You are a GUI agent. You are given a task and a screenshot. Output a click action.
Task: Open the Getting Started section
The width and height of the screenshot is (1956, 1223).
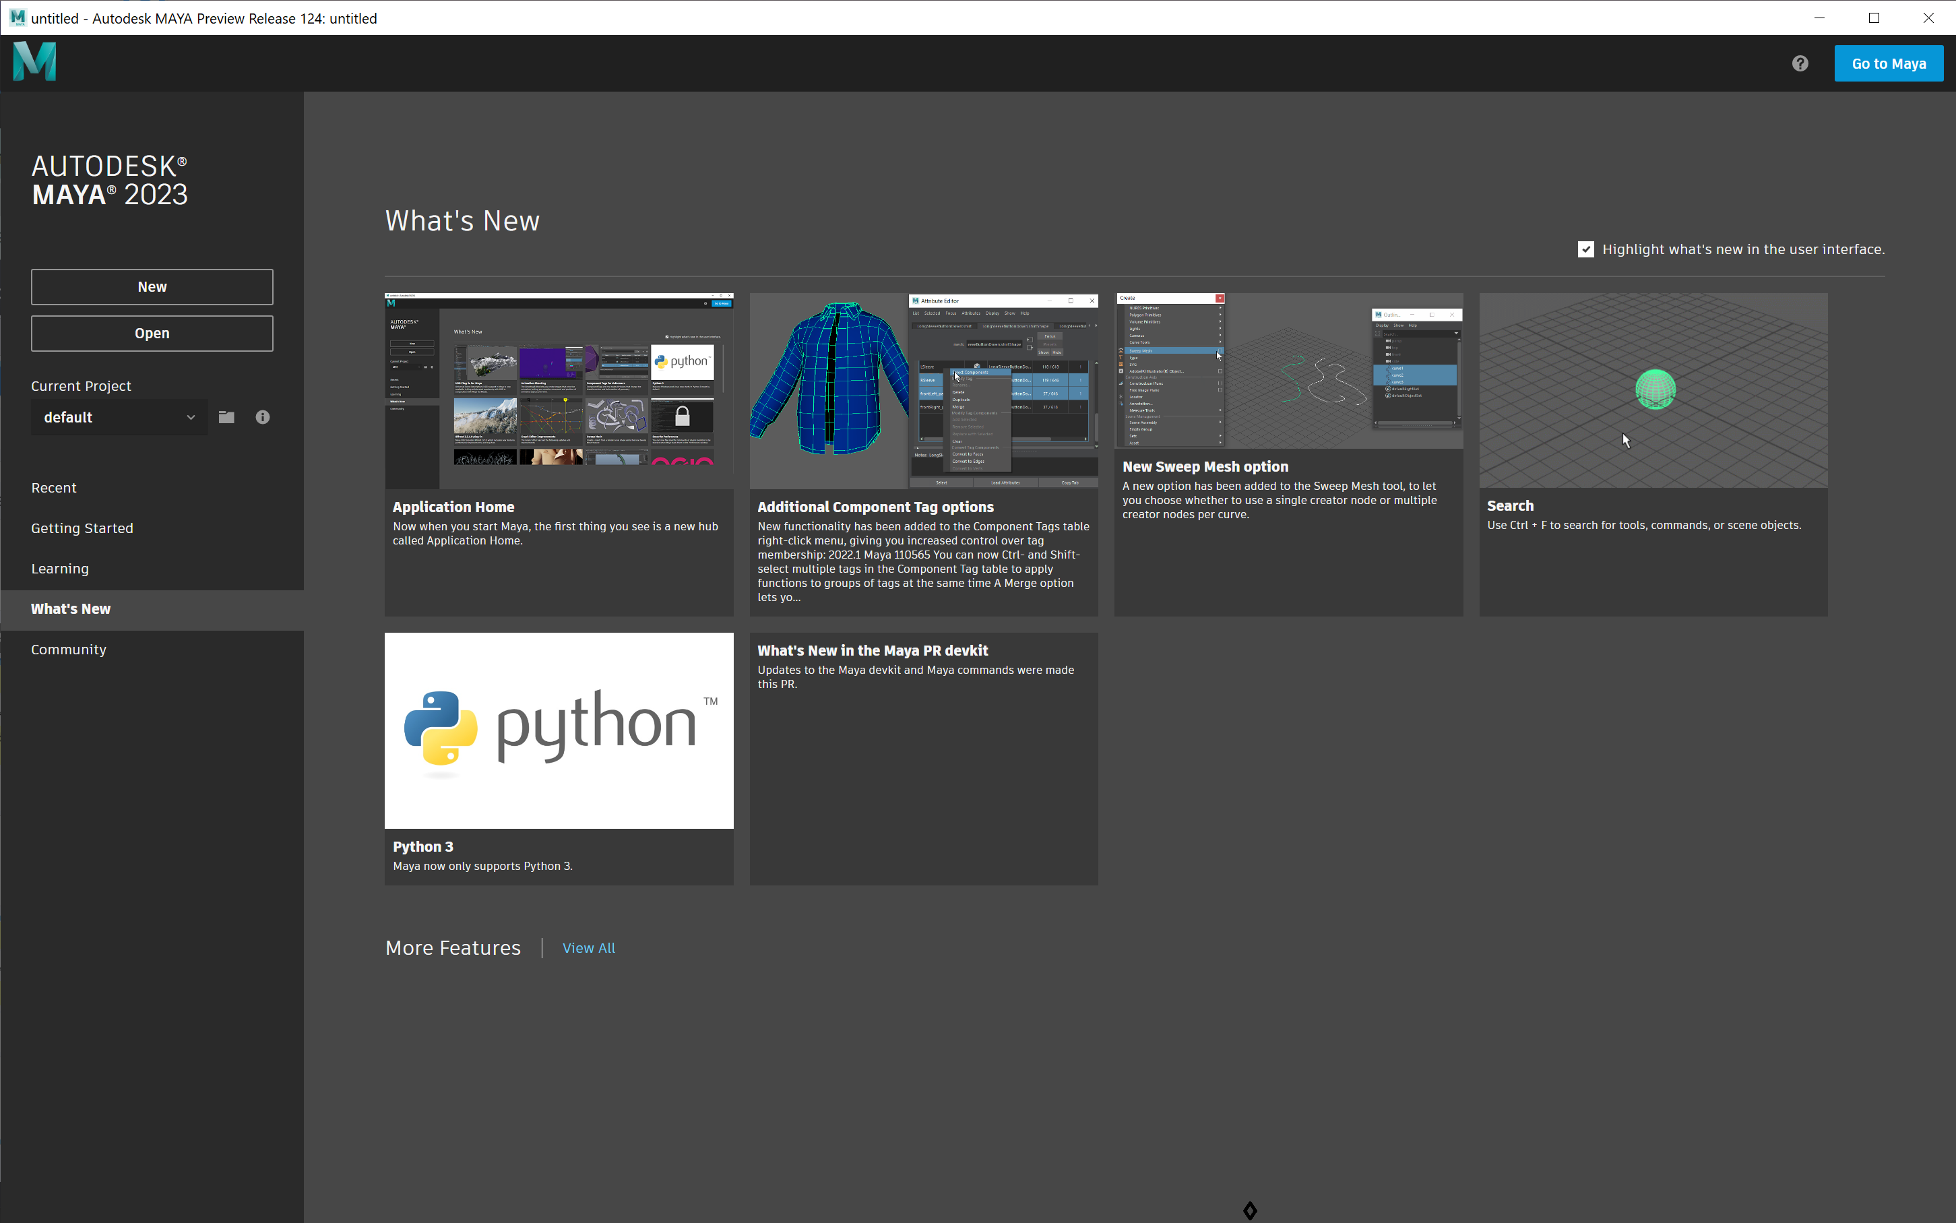[82, 528]
